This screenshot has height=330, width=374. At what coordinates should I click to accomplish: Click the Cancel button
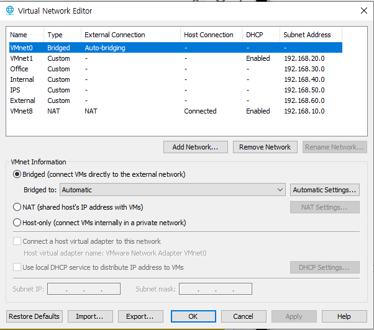click(244, 316)
